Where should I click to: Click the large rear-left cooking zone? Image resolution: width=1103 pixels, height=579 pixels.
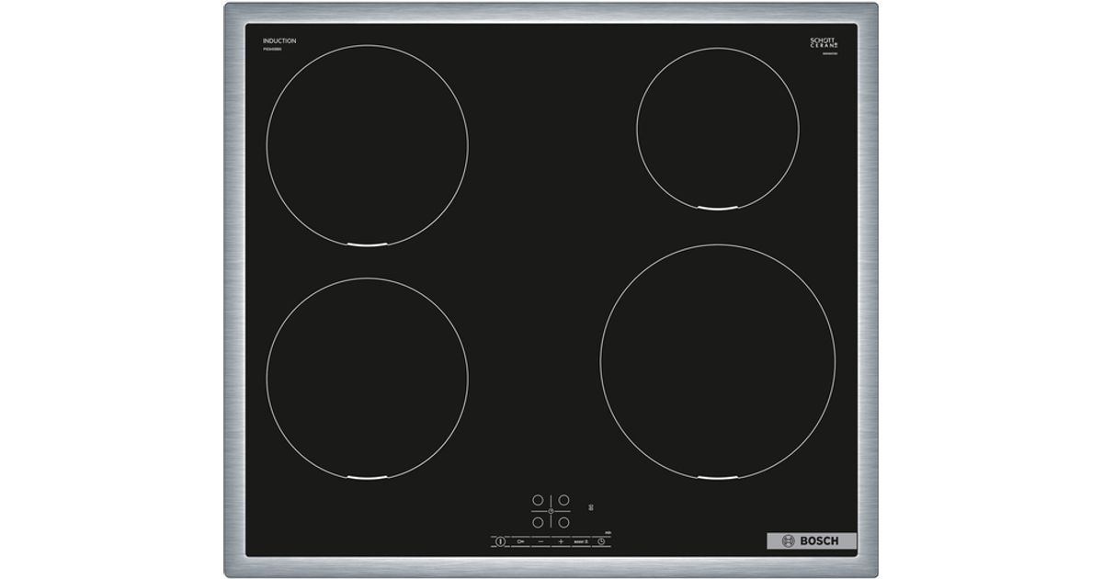pos(367,145)
